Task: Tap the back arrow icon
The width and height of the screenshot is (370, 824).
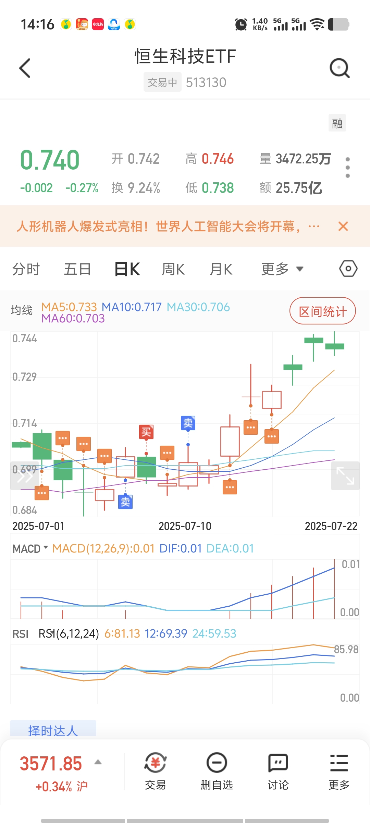Action: pos(25,68)
